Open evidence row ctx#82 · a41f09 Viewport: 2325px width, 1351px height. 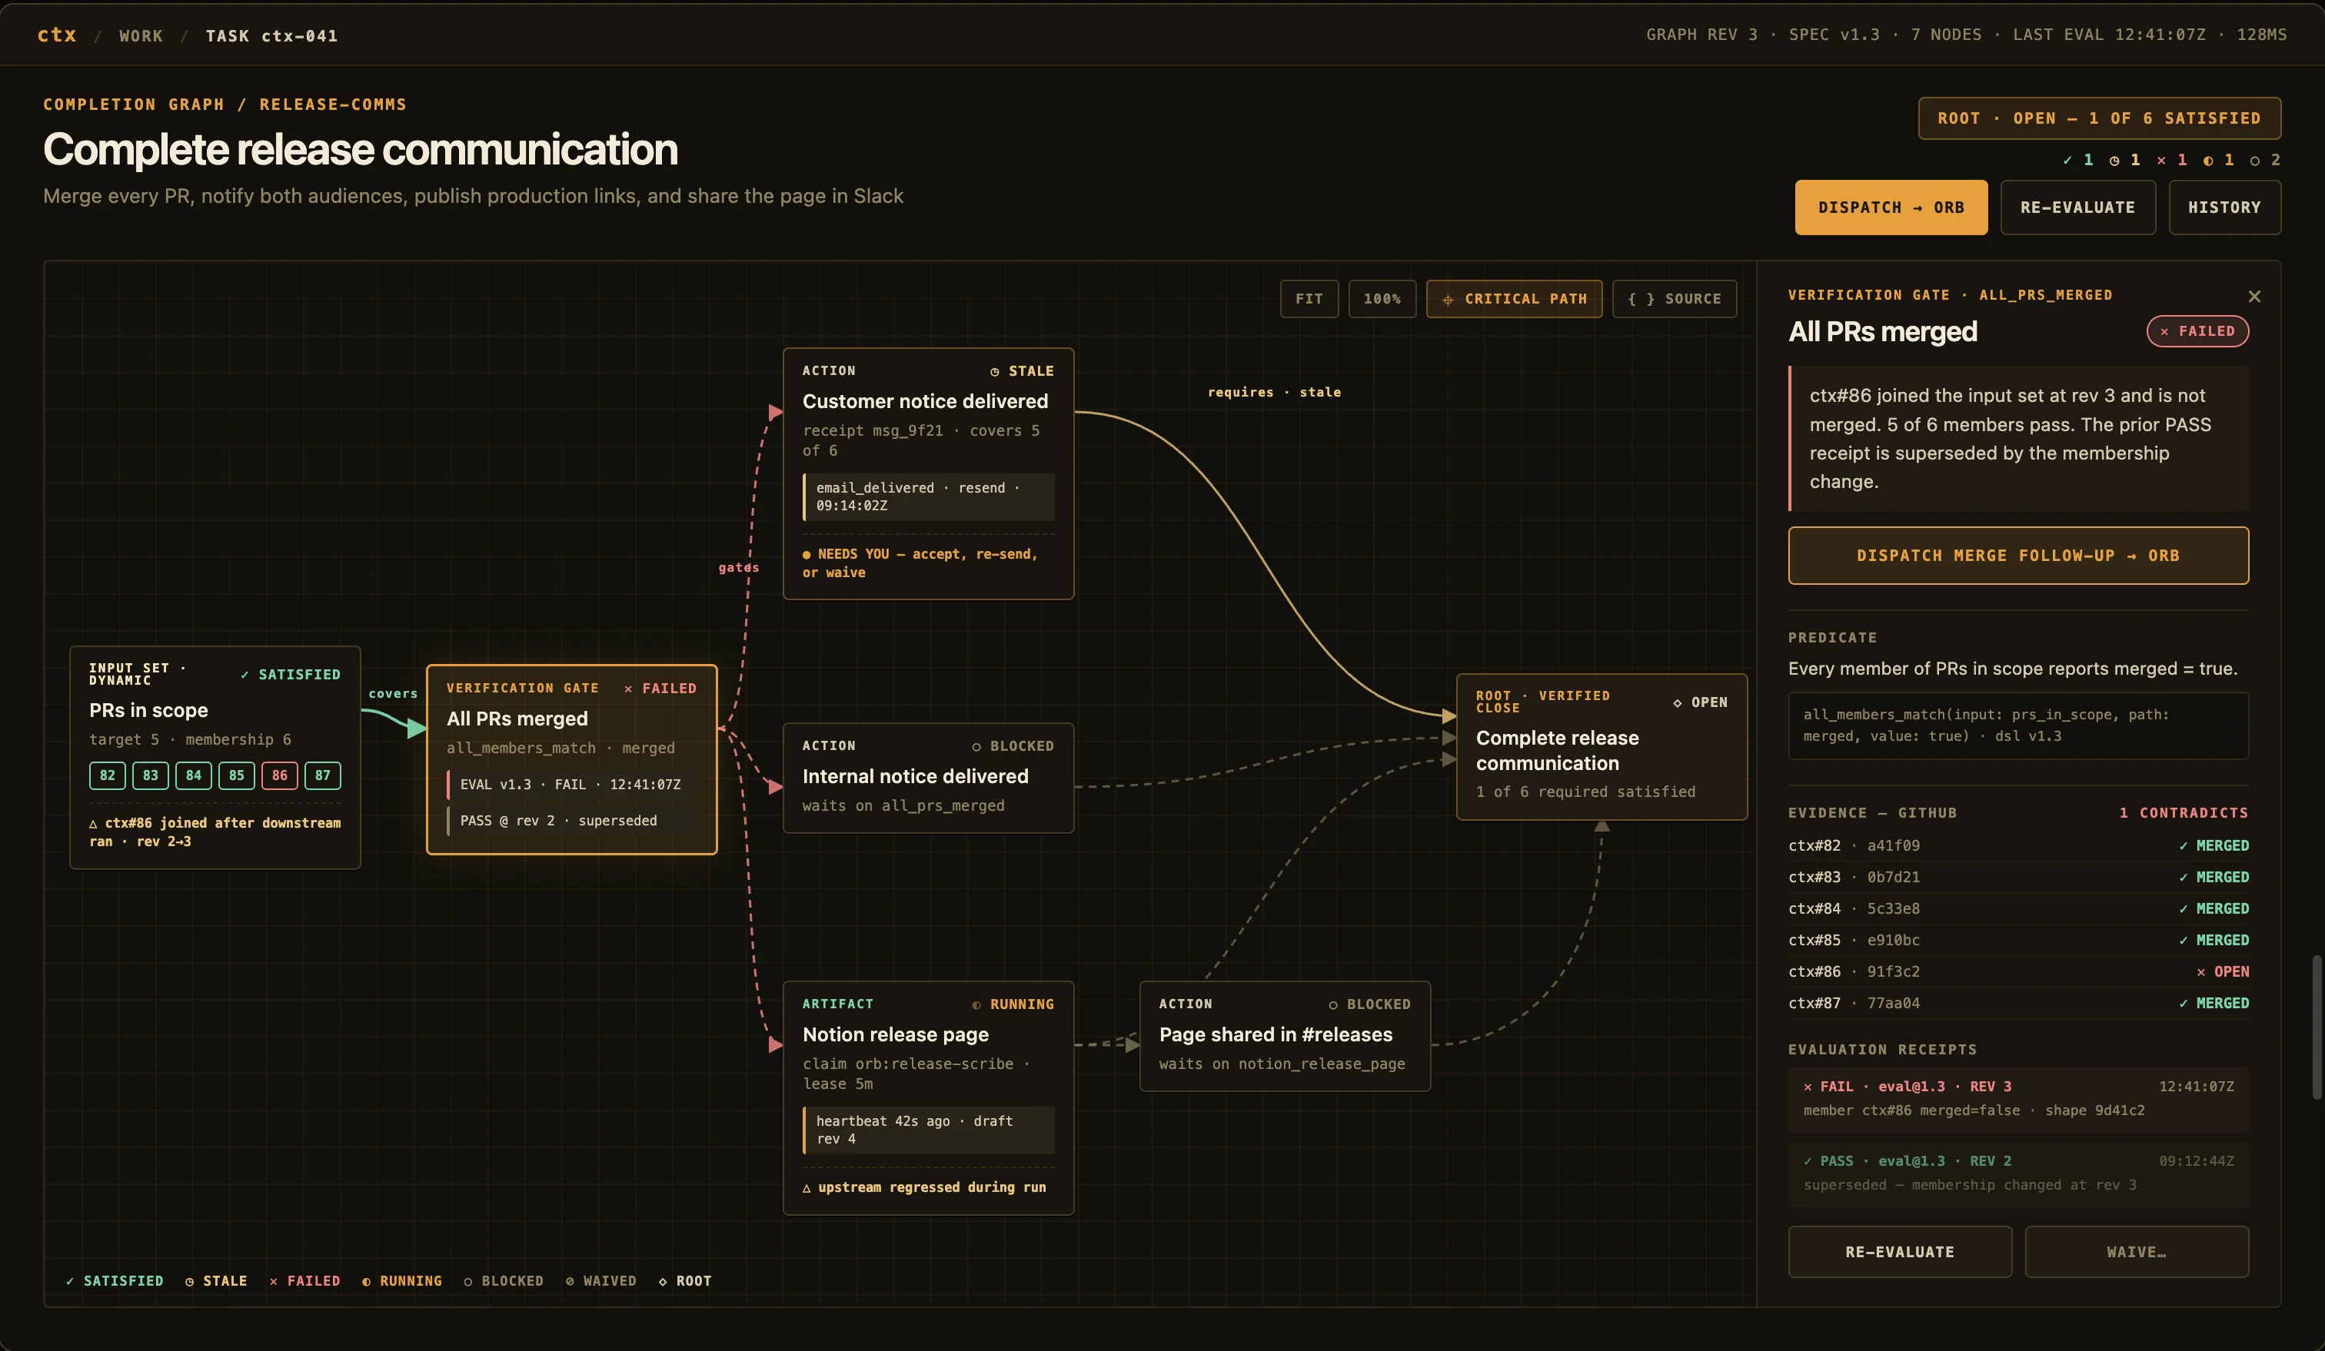(x=2017, y=845)
